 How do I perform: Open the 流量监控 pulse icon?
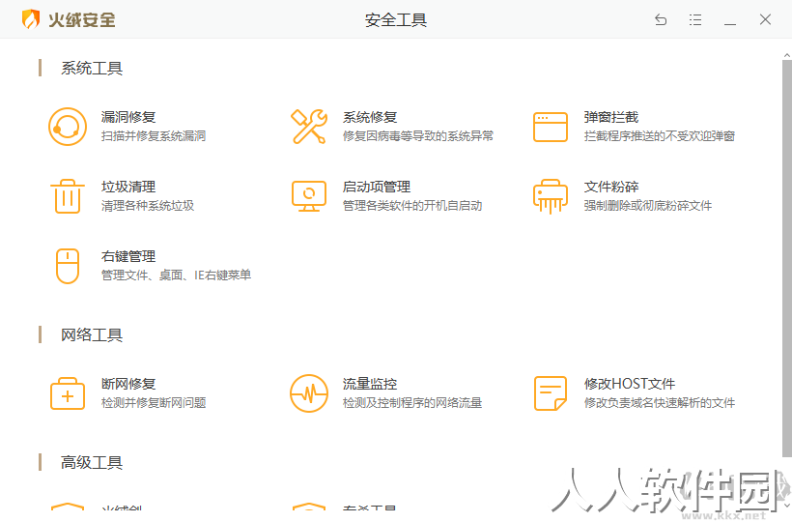point(309,393)
